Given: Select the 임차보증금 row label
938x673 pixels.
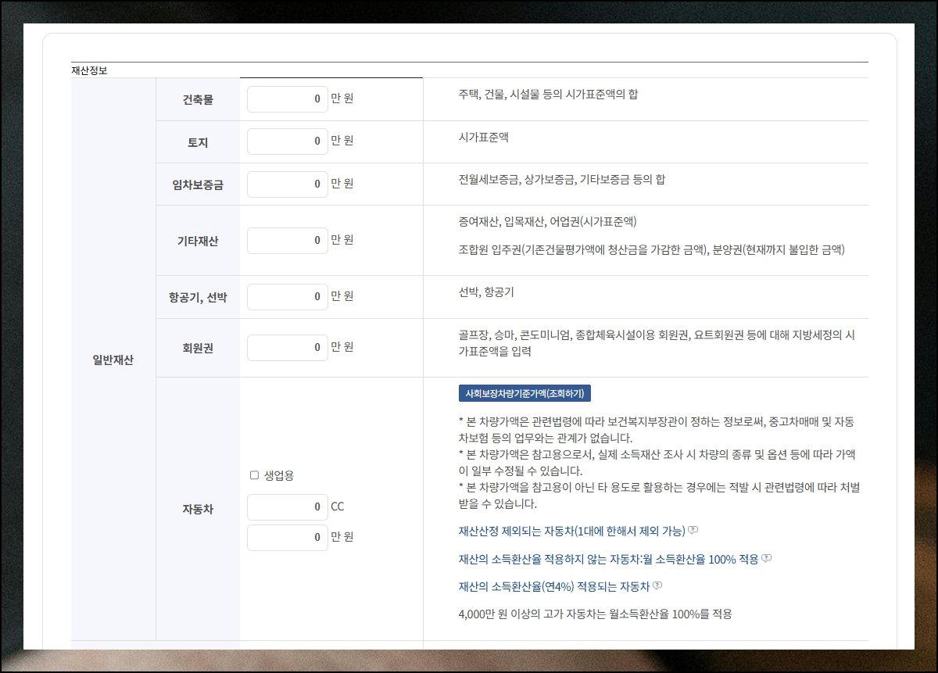Looking at the screenshot, I should point(198,185).
